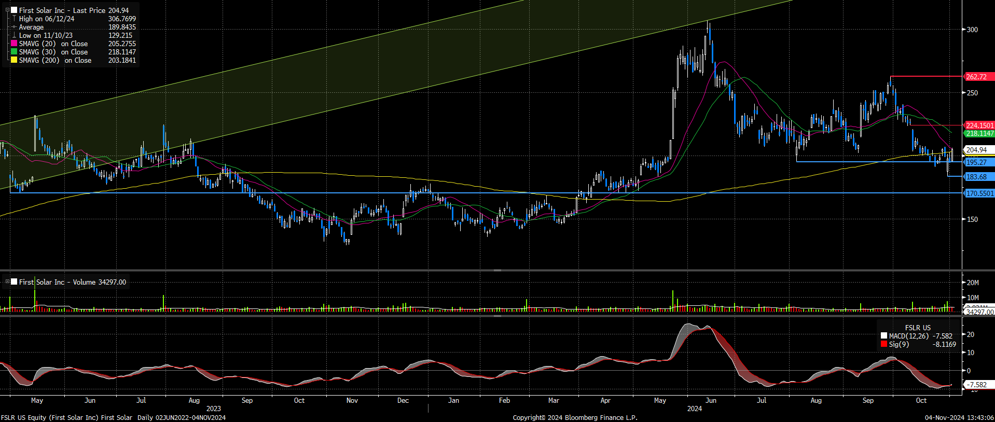Screen dimensions: 995x422
Task: Click the 2023 year label on time axis
Action: pyautogui.click(x=214, y=409)
